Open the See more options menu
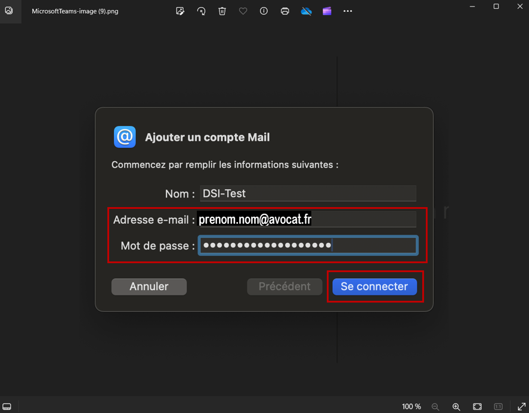 click(x=348, y=11)
